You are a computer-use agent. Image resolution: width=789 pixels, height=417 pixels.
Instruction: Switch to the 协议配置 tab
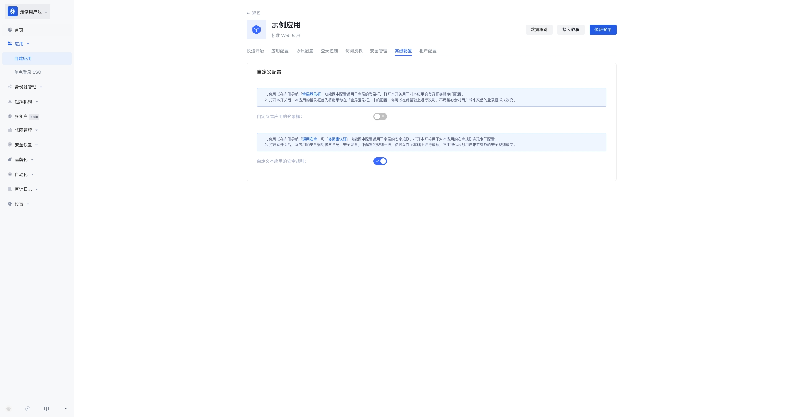tap(304, 51)
